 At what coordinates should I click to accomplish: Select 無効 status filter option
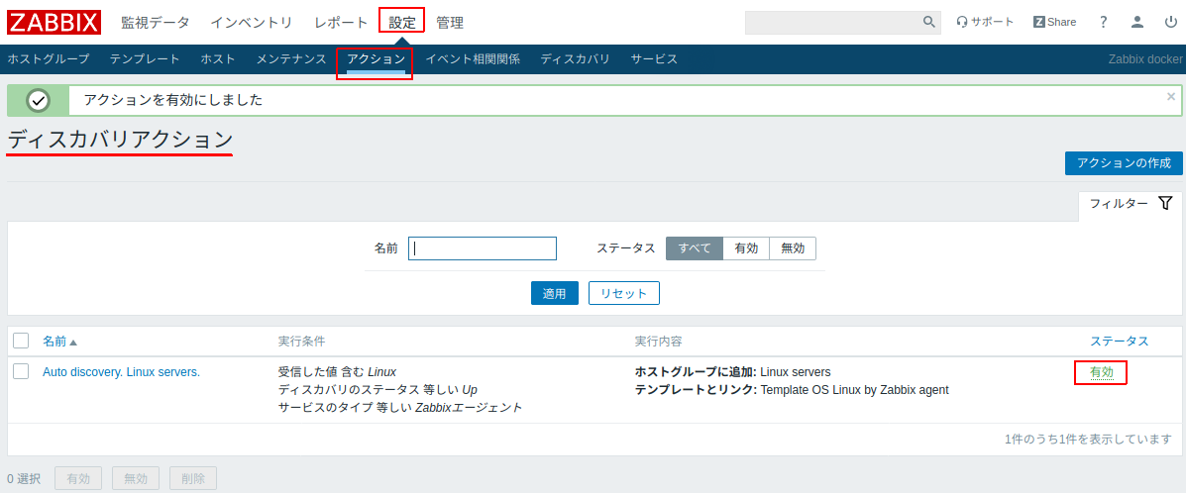click(x=793, y=248)
